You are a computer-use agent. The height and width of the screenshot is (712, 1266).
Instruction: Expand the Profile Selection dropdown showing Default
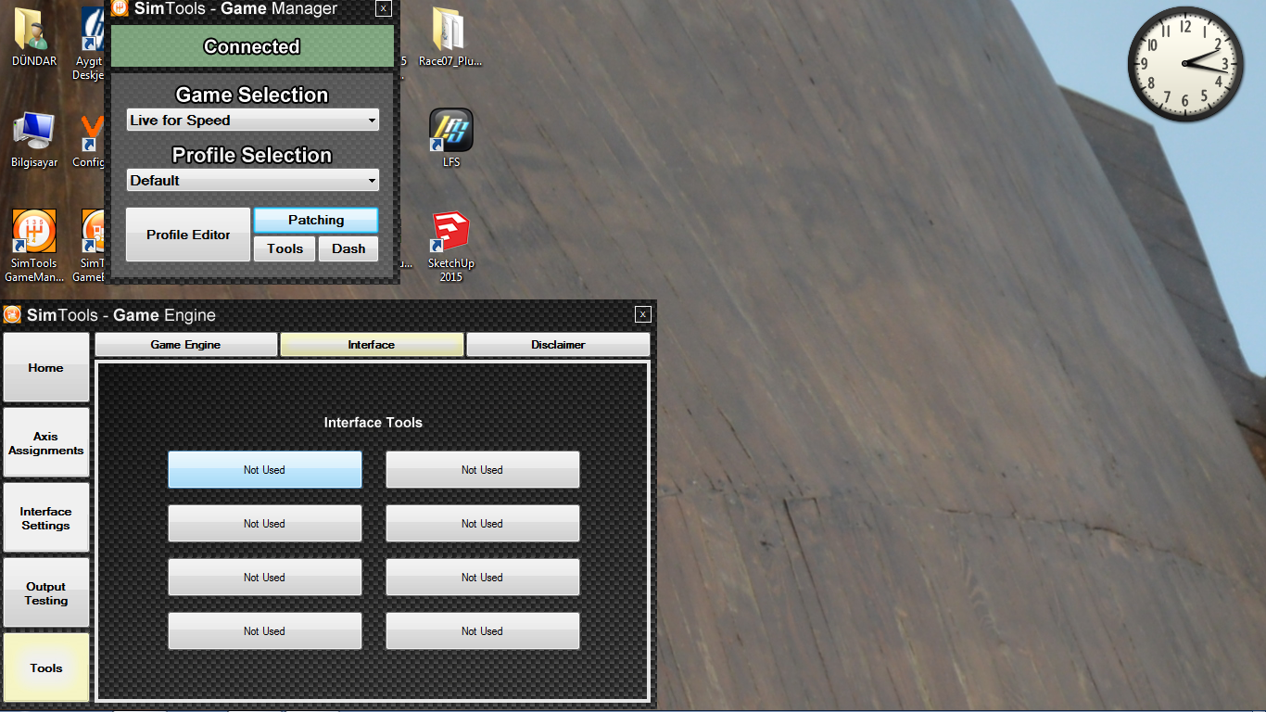(x=253, y=180)
